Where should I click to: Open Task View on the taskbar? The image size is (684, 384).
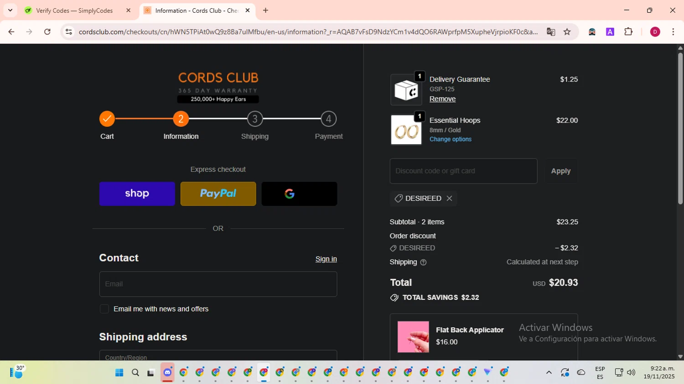[151, 373]
